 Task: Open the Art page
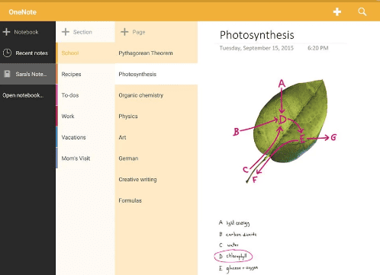156,137
